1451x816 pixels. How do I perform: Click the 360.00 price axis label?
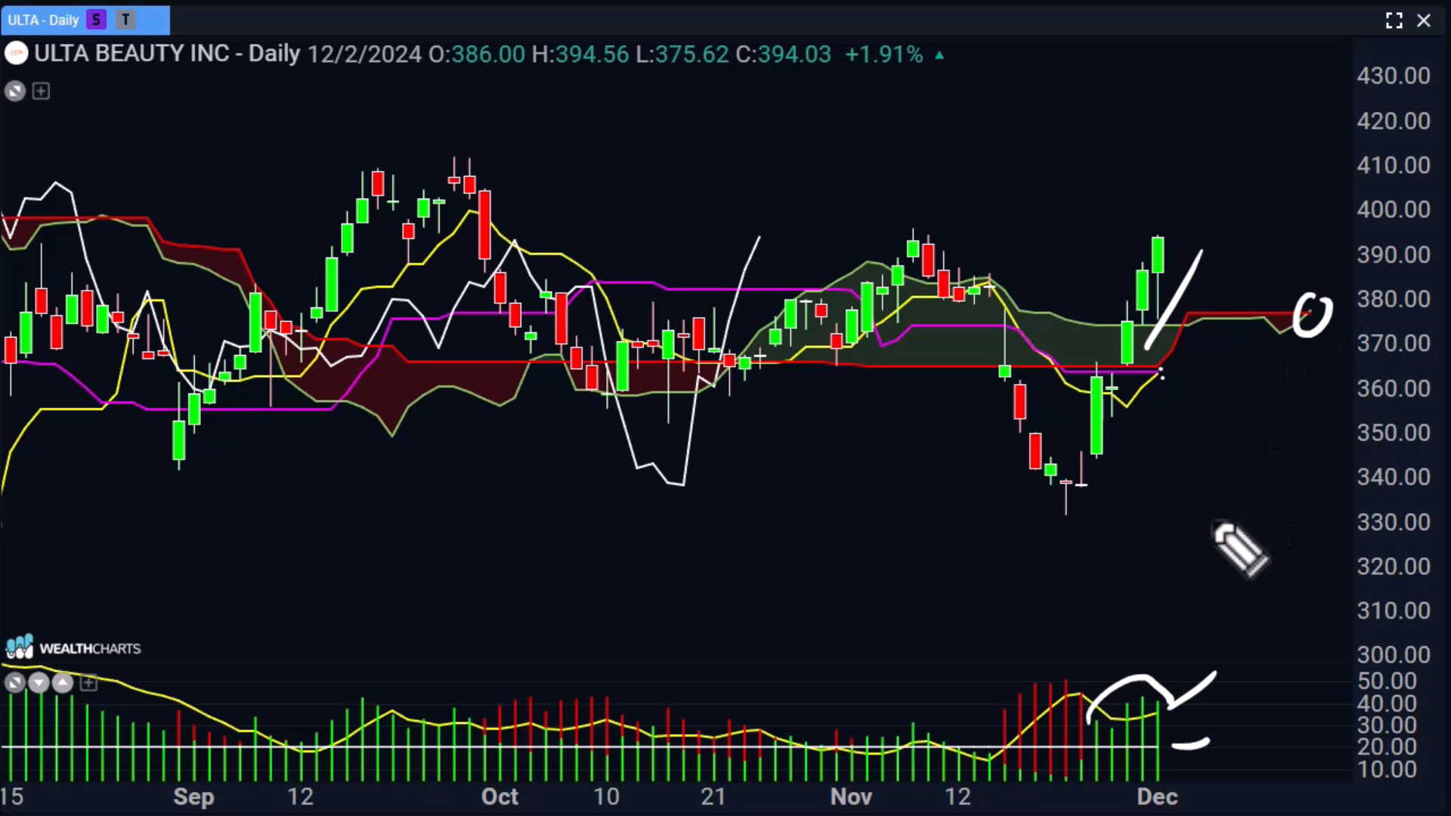click(1393, 388)
